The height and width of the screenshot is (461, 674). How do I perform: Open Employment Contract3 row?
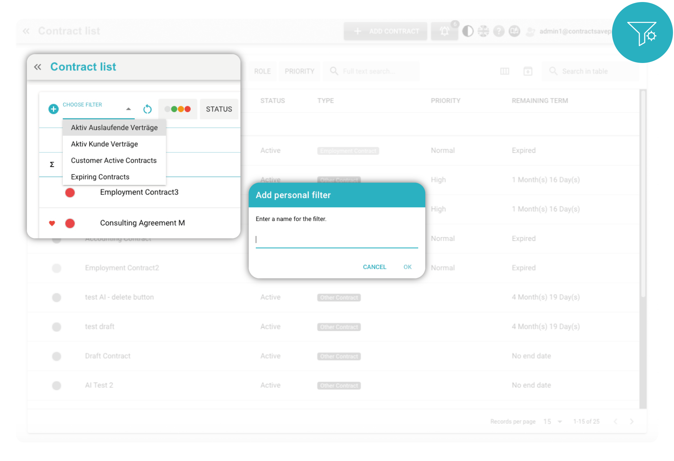point(140,192)
